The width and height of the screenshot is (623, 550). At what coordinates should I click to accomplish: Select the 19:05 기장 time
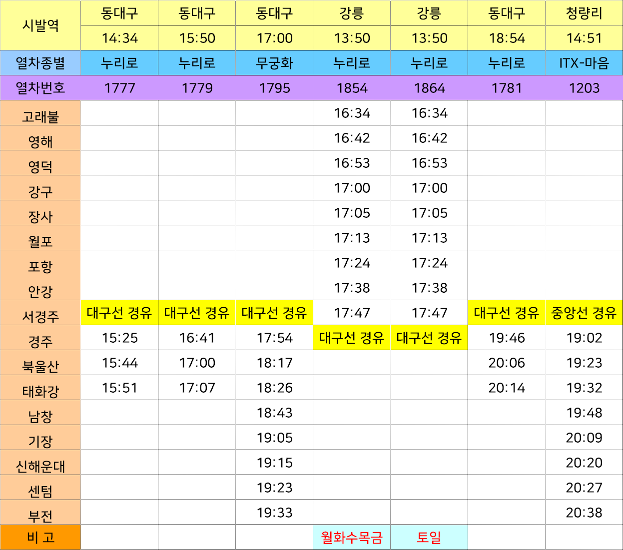[x=274, y=438]
